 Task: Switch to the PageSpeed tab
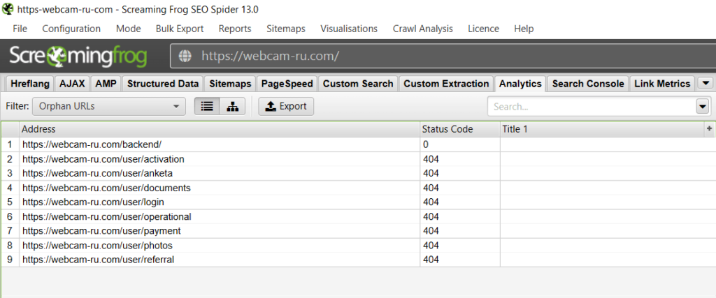pos(287,84)
